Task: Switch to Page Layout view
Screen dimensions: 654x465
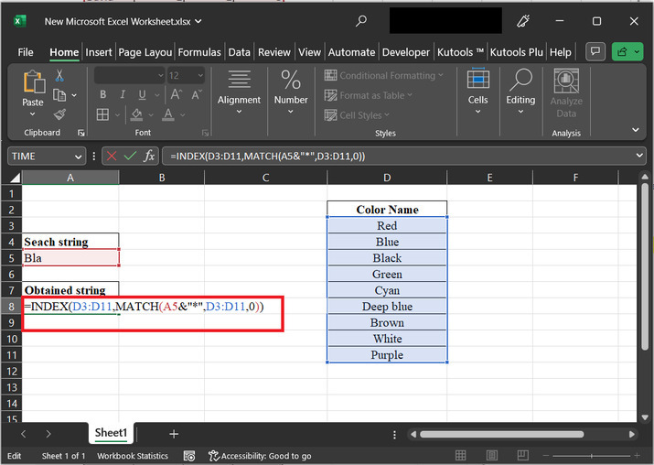Action: tap(492, 456)
